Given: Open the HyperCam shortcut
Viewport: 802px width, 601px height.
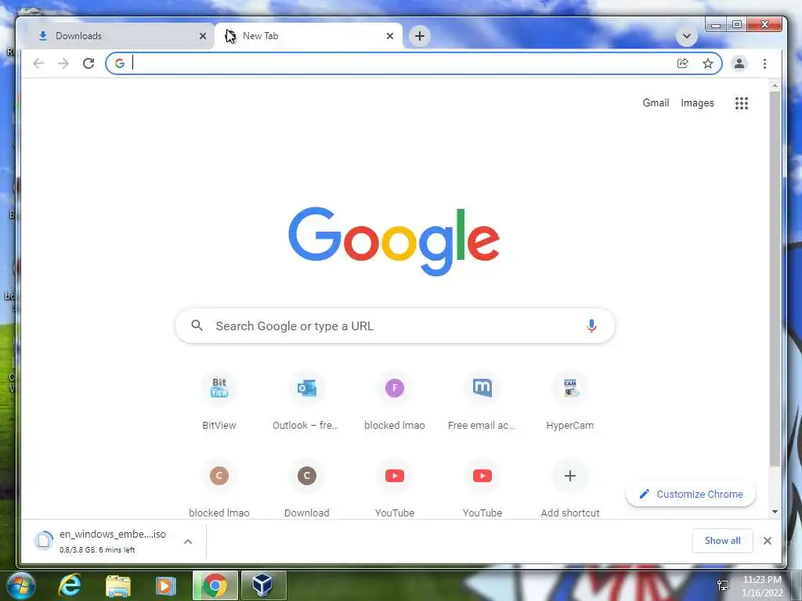Looking at the screenshot, I should coord(570,401).
